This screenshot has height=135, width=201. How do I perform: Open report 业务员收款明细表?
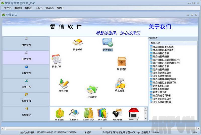pyautogui.click(x=161, y=102)
